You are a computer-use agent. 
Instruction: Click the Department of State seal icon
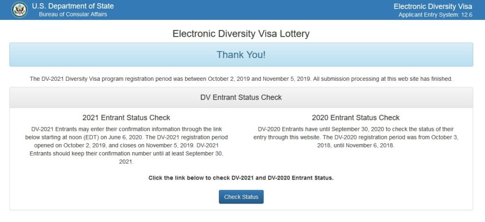(x=19, y=10)
